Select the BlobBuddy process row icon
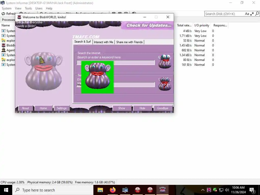This screenshot has width=260, height=195. pyautogui.click(x=4, y=45)
